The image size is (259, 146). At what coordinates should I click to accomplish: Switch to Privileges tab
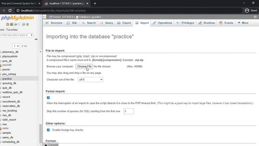coord(185,23)
